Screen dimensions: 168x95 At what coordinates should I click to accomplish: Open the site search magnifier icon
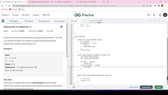[x=154, y=15]
